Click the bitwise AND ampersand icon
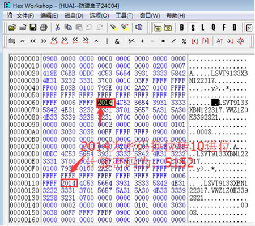Screen dimensions: 255x226 [117, 41]
